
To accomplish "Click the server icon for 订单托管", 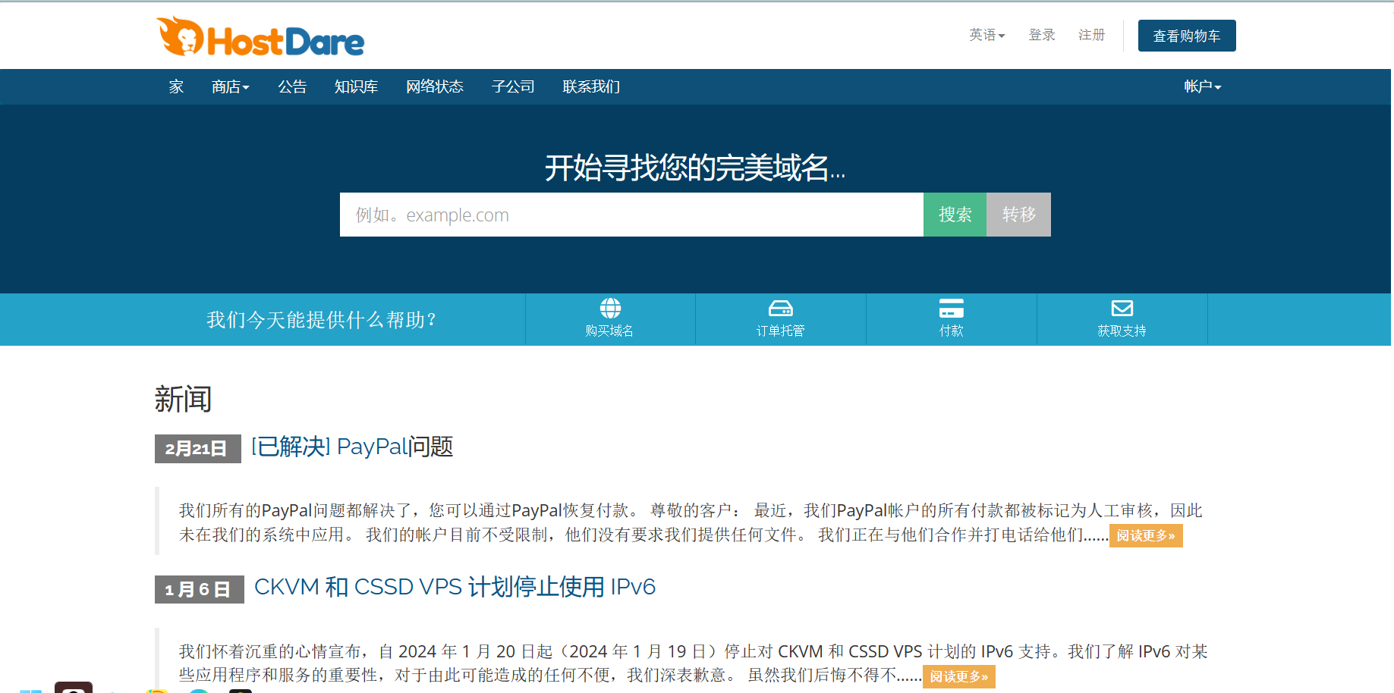I will pyautogui.click(x=780, y=309).
